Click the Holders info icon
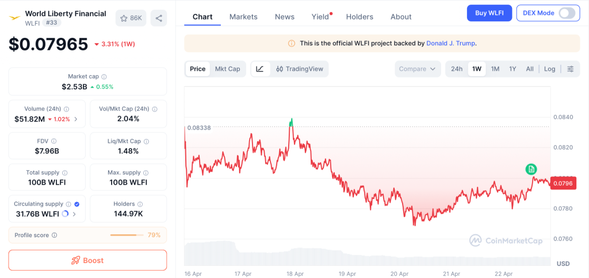The image size is (589, 278). click(x=140, y=204)
